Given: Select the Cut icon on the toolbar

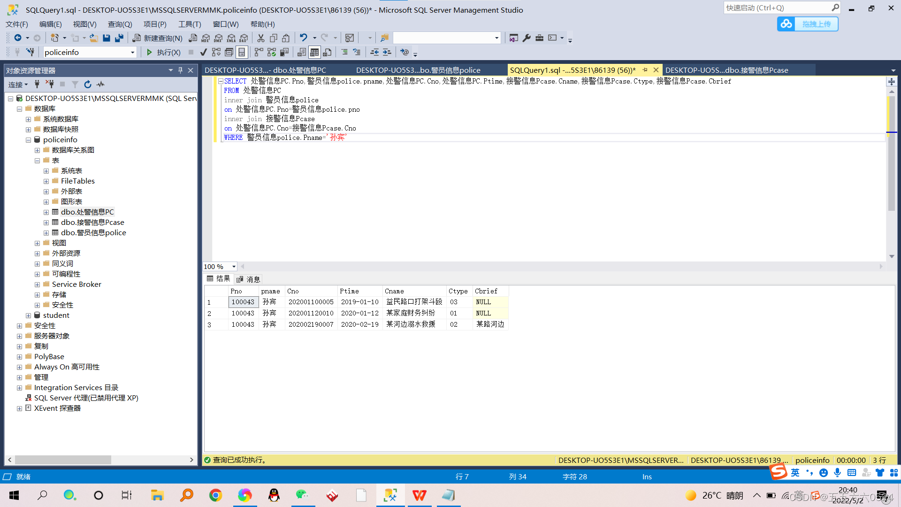Looking at the screenshot, I should (261, 38).
